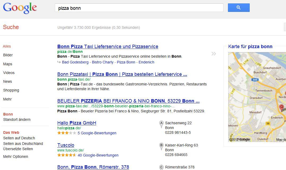Click map marker C next to Römerstraße 378
This screenshot has width=286, height=170.
point(161,167)
